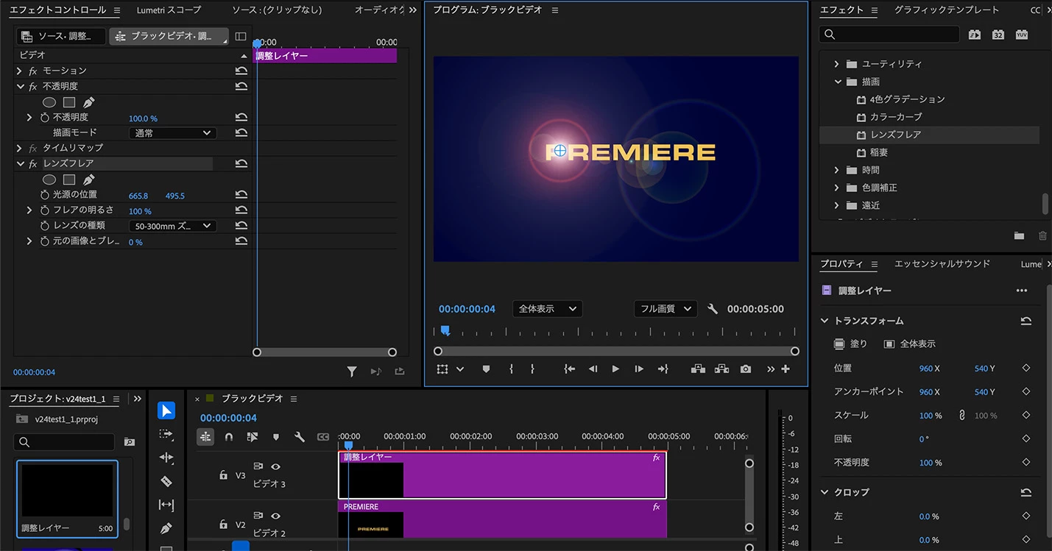Expand the モーション effect properties
This screenshot has height=551, width=1052.
tap(19, 71)
